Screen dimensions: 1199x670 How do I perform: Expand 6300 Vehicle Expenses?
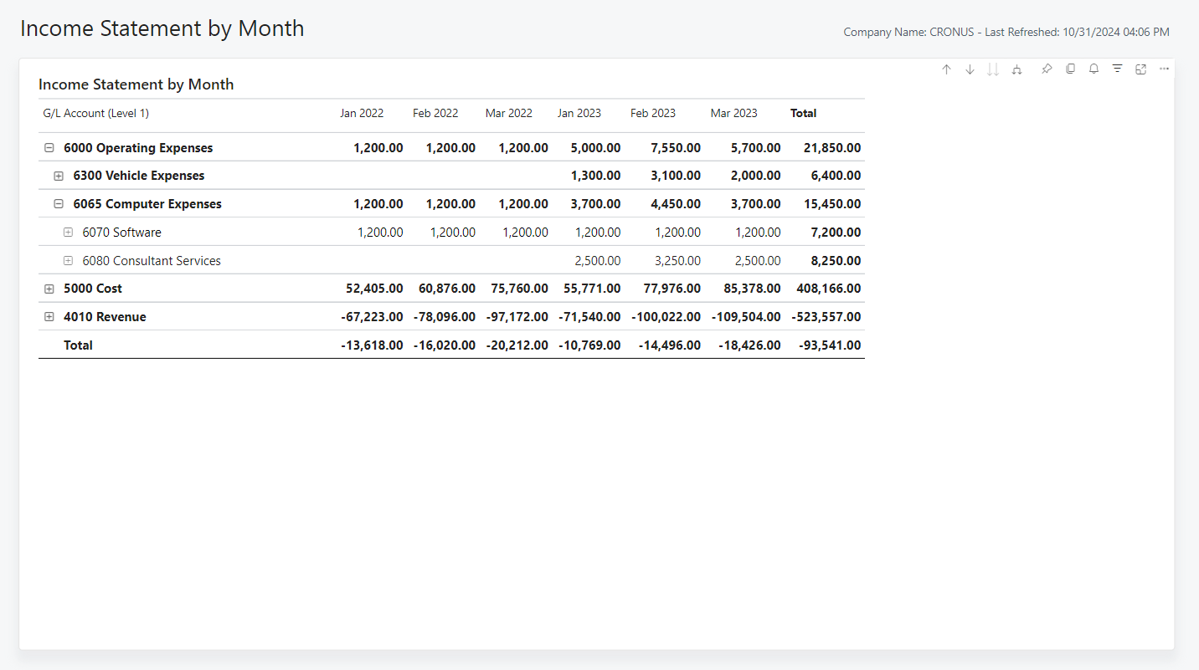[58, 176]
